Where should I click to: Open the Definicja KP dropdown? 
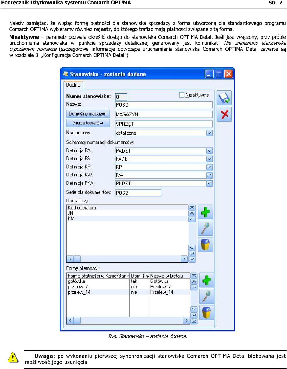click(209, 167)
